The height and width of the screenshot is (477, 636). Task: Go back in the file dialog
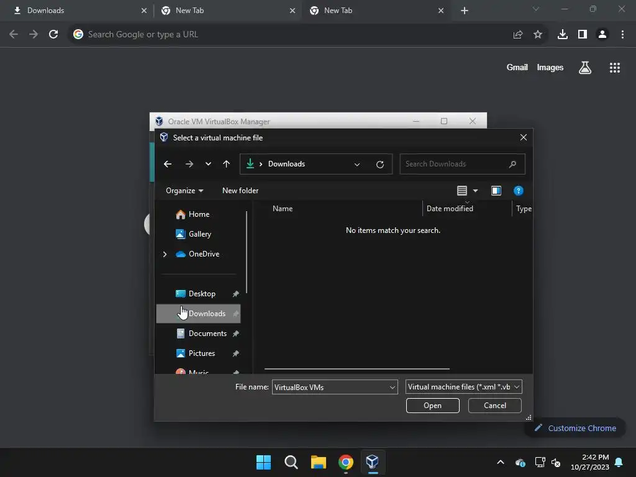click(168, 164)
